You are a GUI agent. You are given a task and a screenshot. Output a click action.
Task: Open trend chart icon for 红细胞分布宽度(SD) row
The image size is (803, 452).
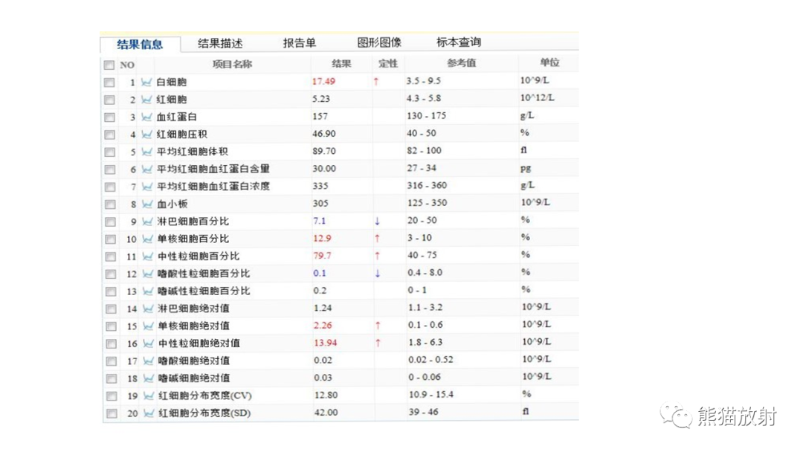pos(149,413)
